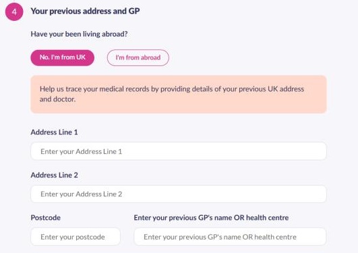Focus the Postcode input box
The width and height of the screenshot is (358, 253).
coord(76,237)
